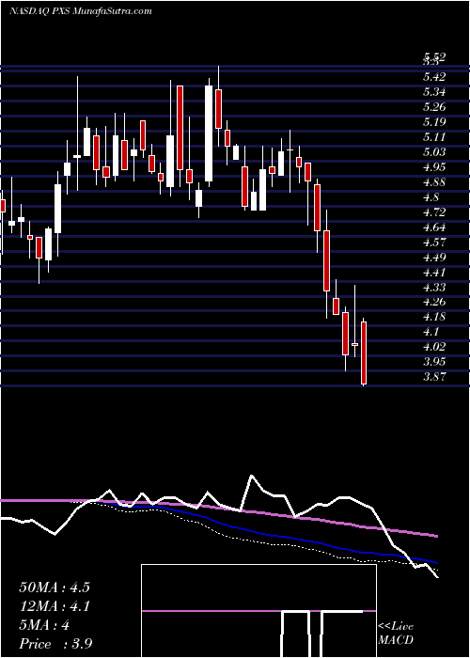Click the 12MA : 4.1 readout

(55, 606)
